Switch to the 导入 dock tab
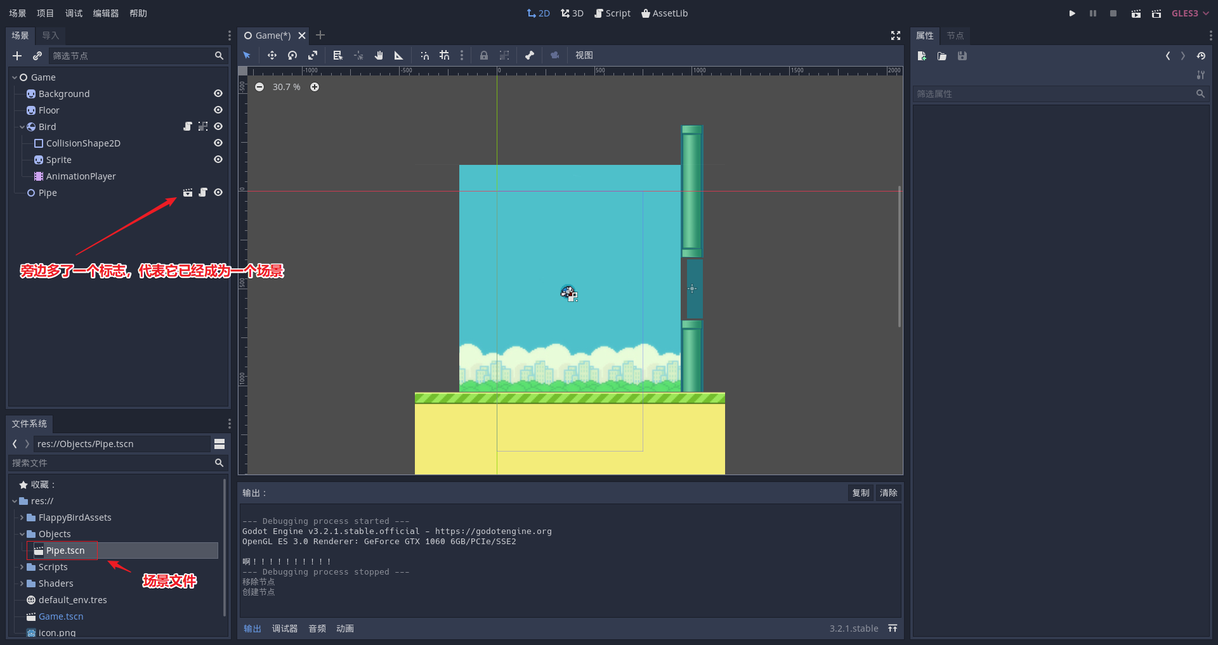 pos(51,36)
